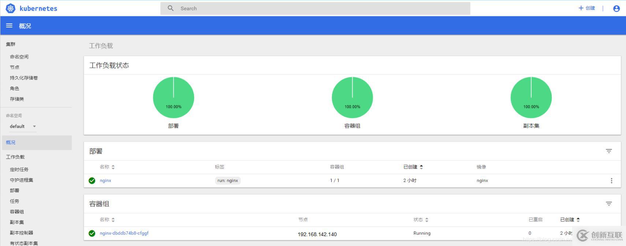Sort pods by 状态 column
Viewport: 626px width, 246px height.
(x=421, y=220)
